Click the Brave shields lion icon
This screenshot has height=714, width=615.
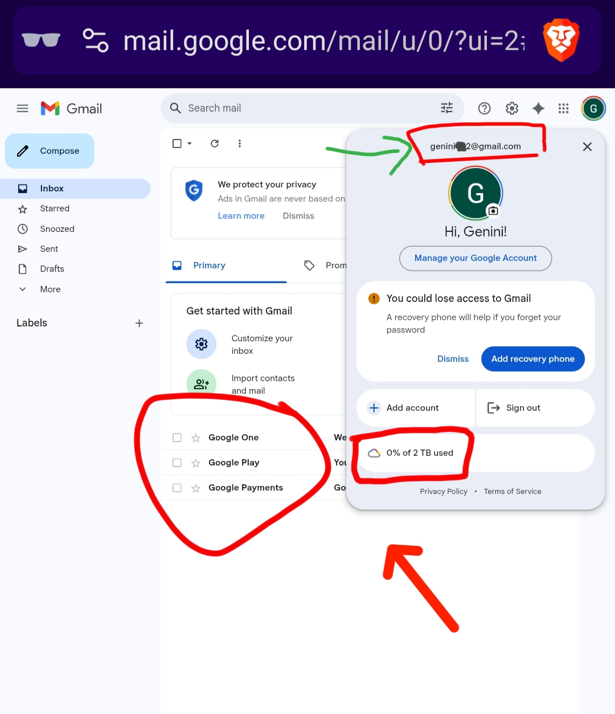[x=561, y=40]
